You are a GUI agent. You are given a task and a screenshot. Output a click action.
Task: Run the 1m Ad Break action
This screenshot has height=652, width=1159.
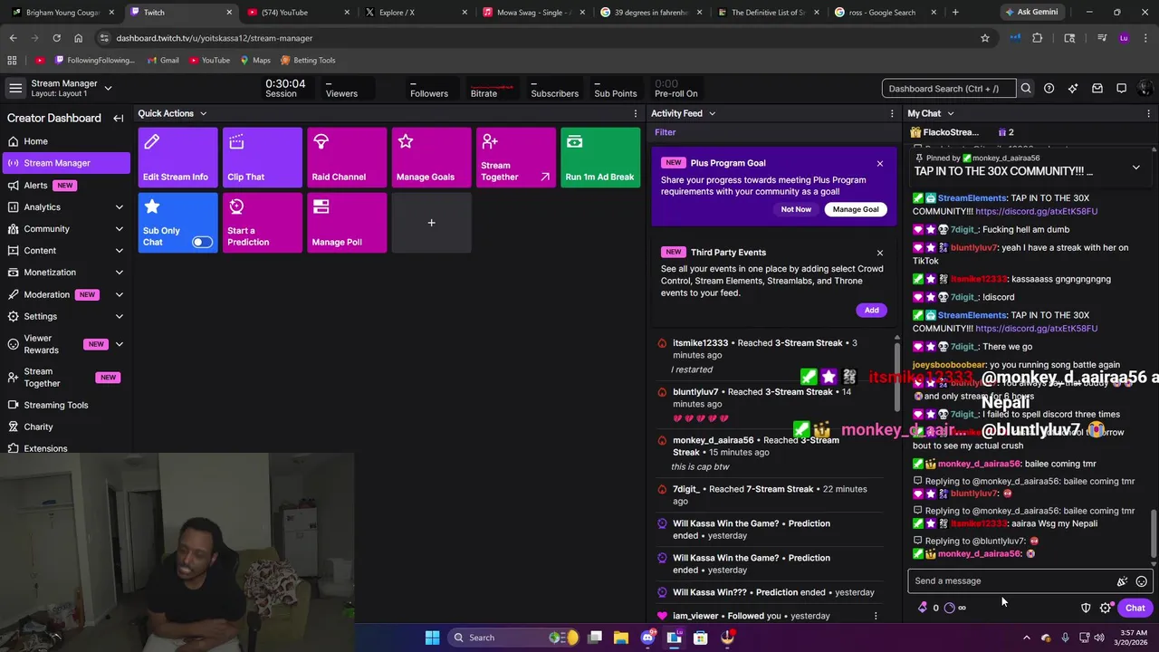[x=600, y=158]
